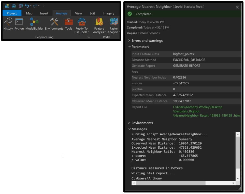Close the Average Nearest Neighbor dialog
The height and width of the screenshot is (194, 245).
tap(237, 7)
